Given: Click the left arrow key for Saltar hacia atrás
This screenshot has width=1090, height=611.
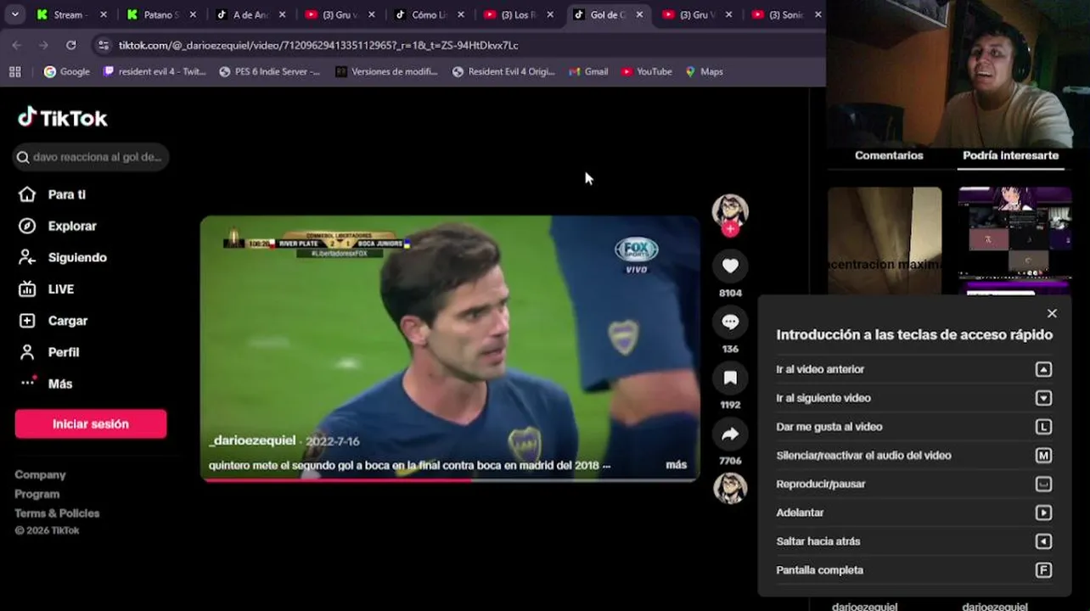Looking at the screenshot, I should coord(1044,541).
